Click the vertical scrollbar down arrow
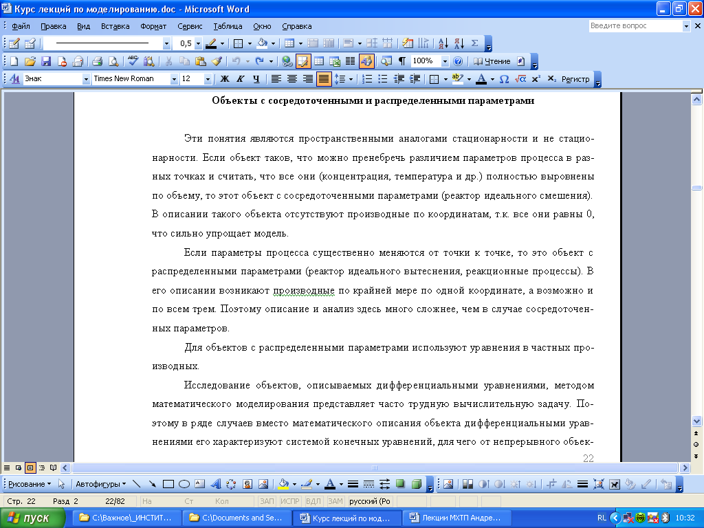This screenshot has height=528, width=704. (x=697, y=421)
